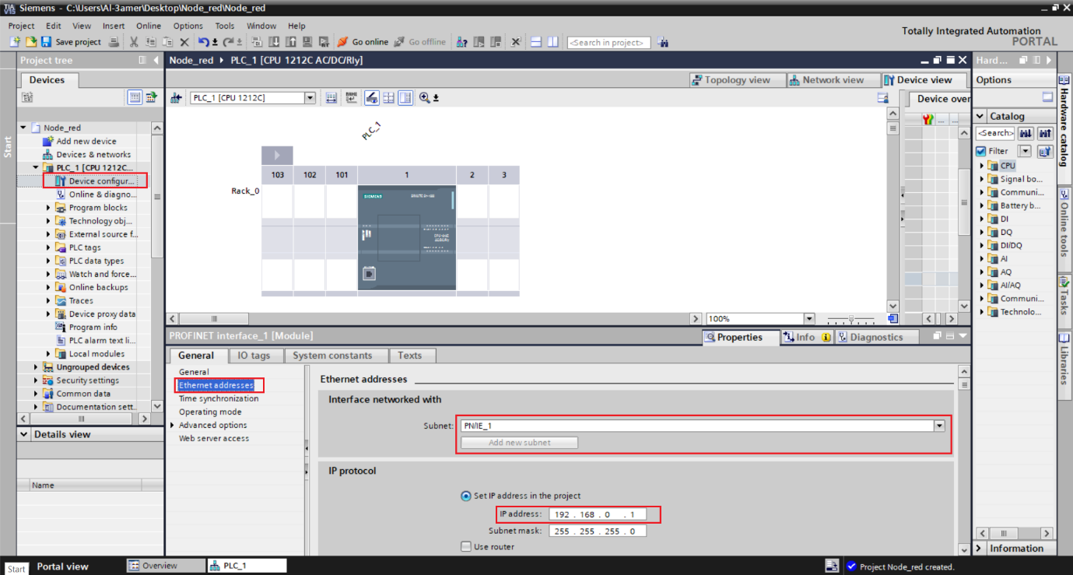Undo the last action
This screenshot has height=575, width=1073.
coord(203,42)
